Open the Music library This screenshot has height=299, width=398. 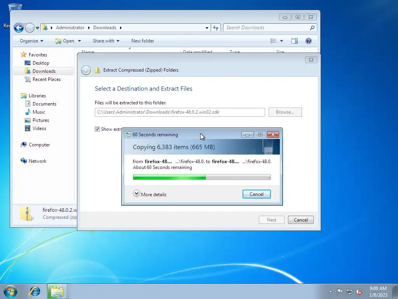[x=38, y=112]
